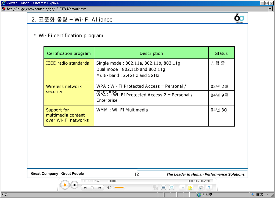Print the slide using printer icon
This screenshot has width=275, height=198.
tap(201, 188)
